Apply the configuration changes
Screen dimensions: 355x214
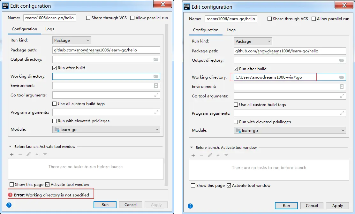[x=338, y=206]
